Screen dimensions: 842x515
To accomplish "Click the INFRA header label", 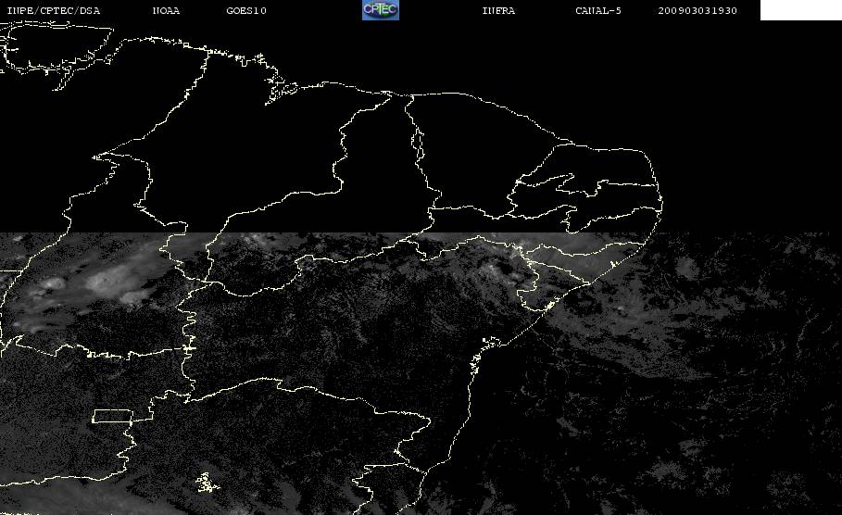I will click(x=498, y=10).
